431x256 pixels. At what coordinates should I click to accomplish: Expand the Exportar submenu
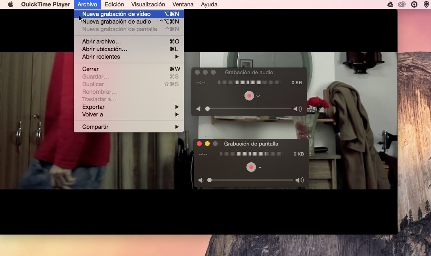[129, 107]
